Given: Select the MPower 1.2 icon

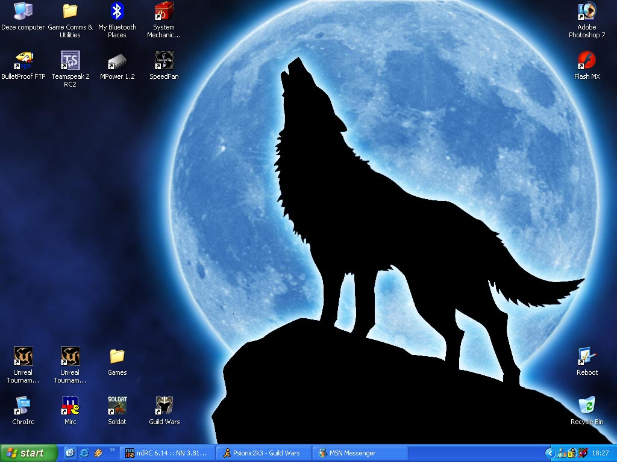Looking at the screenshot, I should coord(117,61).
